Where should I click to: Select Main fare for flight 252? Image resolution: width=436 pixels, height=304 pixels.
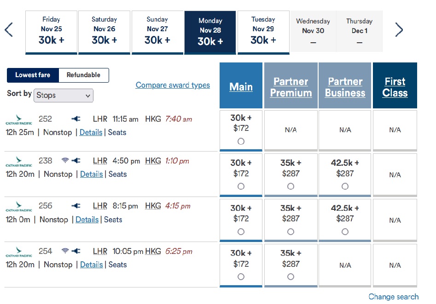[x=241, y=141]
